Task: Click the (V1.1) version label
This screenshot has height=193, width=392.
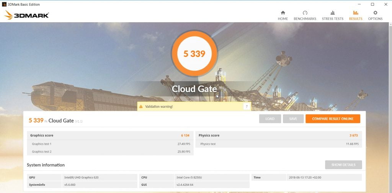Action: (x=79, y=121)
